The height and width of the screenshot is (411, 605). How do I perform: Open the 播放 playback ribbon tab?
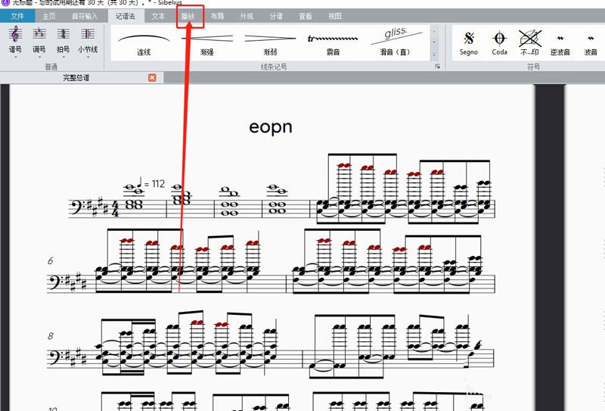(188, 16)
